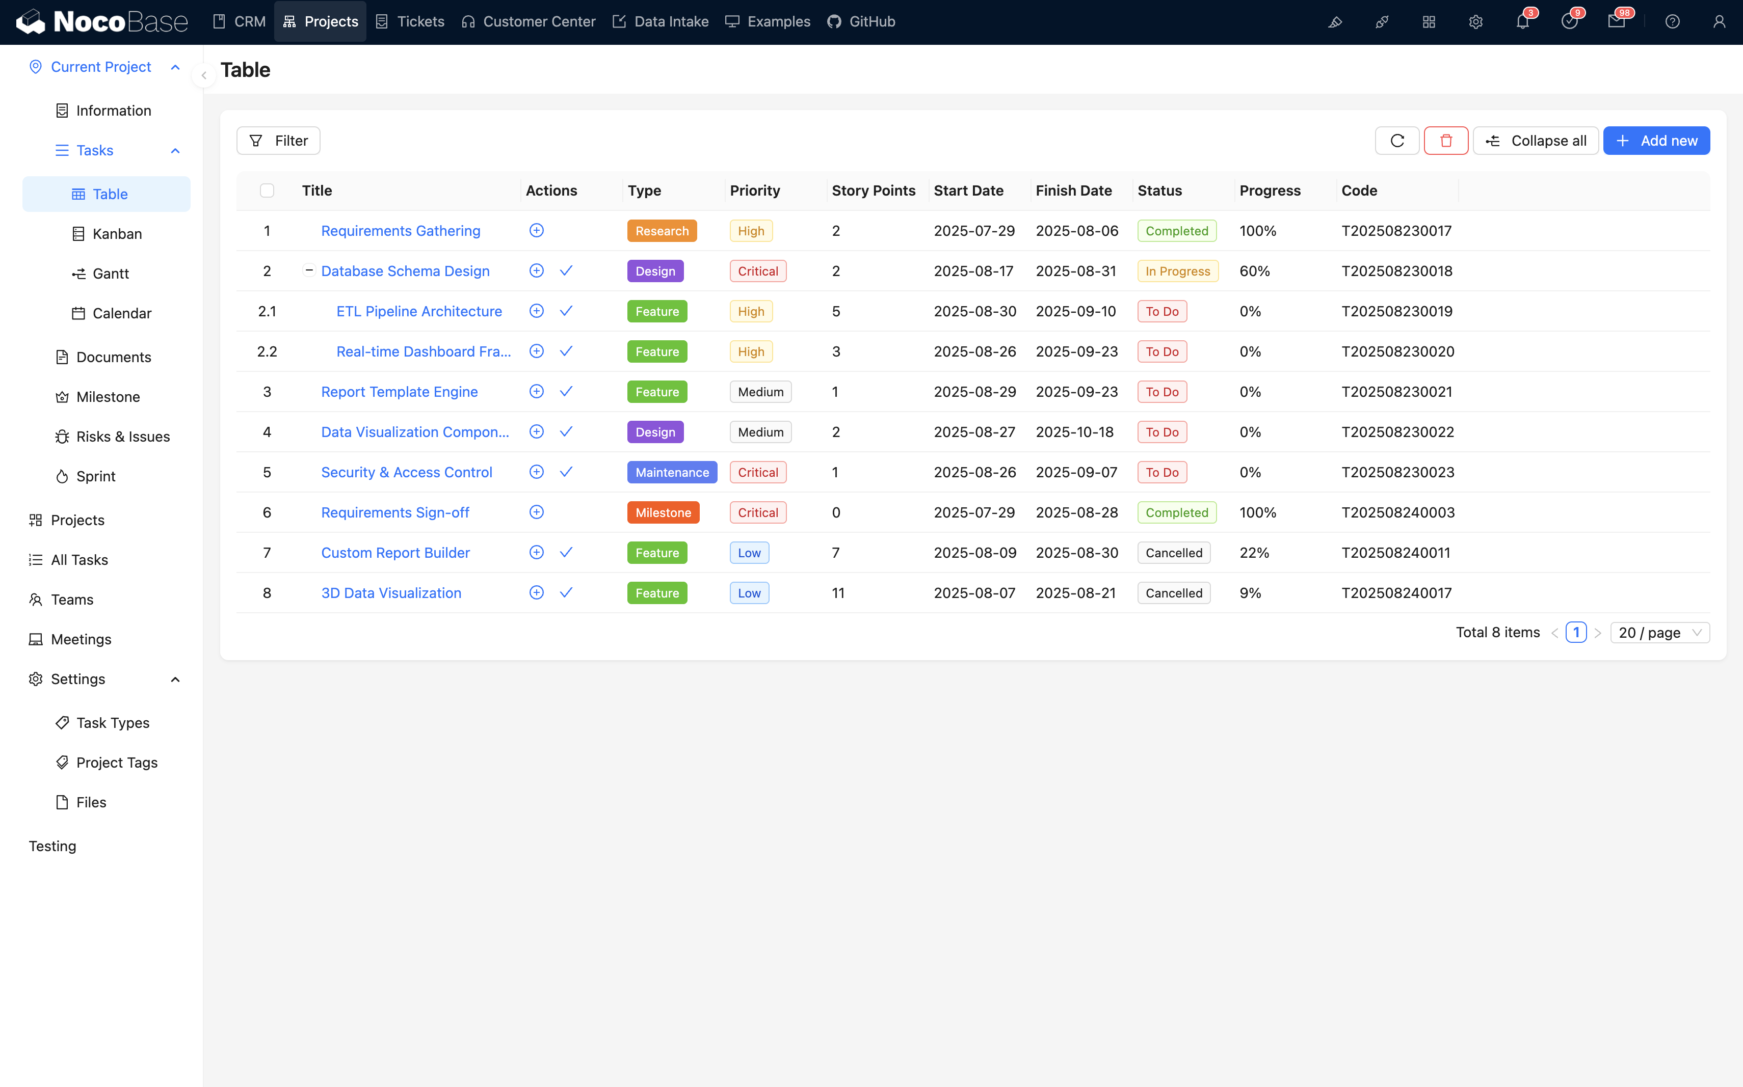Click the refresh icon button
The image size is (1743, 1087).
click(1396, 141)
